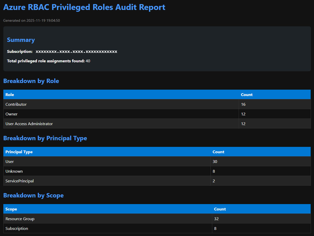Click the Role column header
This screenshot has width=314, height=236.
10,95
